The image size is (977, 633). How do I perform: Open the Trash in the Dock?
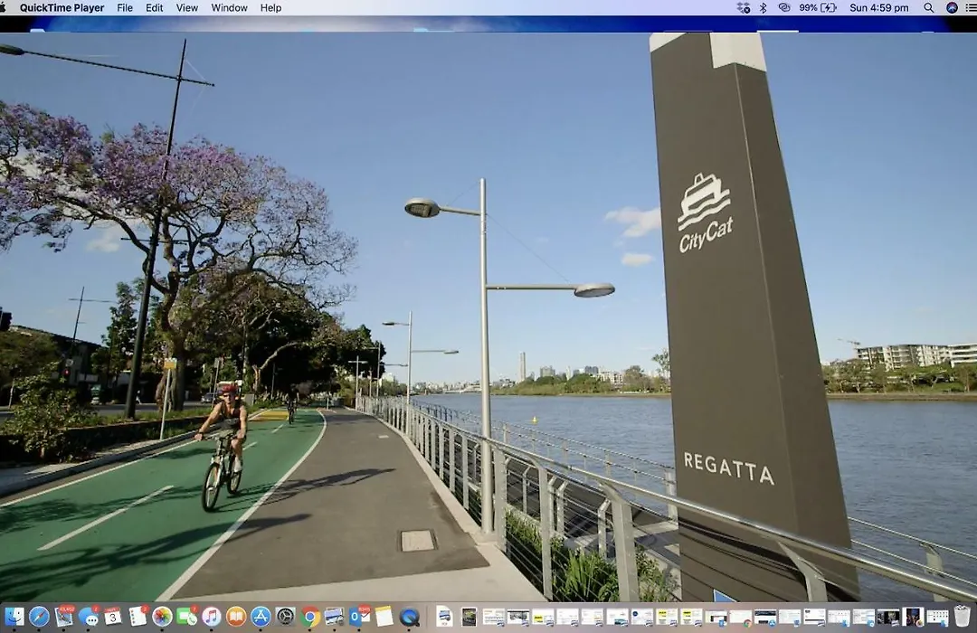pos(962,616)
